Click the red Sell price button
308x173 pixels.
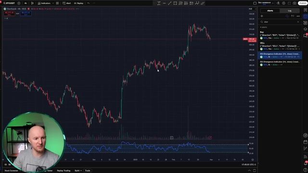point(9,13)
